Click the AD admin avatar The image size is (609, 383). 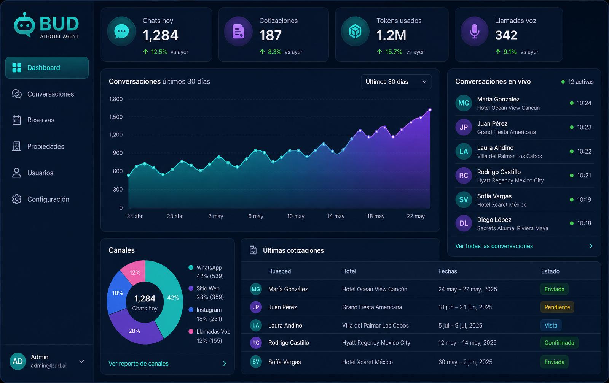point(18,361)
